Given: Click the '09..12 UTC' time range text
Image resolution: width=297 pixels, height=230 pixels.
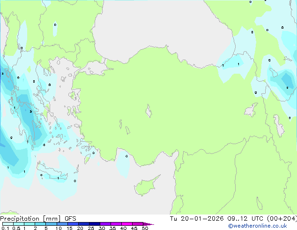Looking at the screenshot, I should pyautogui.click(x=245, y=219).
